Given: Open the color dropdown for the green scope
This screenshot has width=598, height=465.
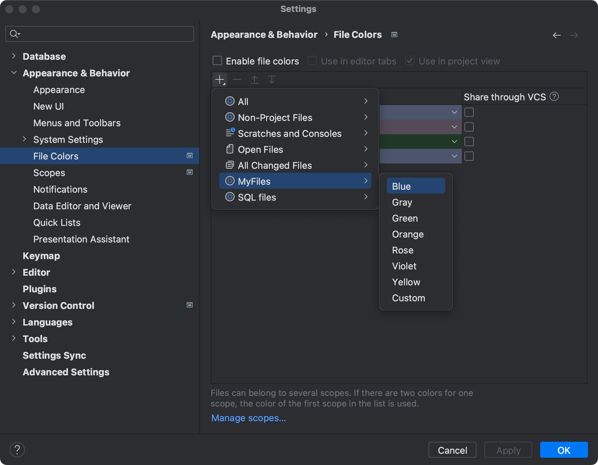Looking at the screenshot, I should coord(454,141).
